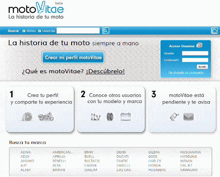Click the battery icon in step 2

126,117
